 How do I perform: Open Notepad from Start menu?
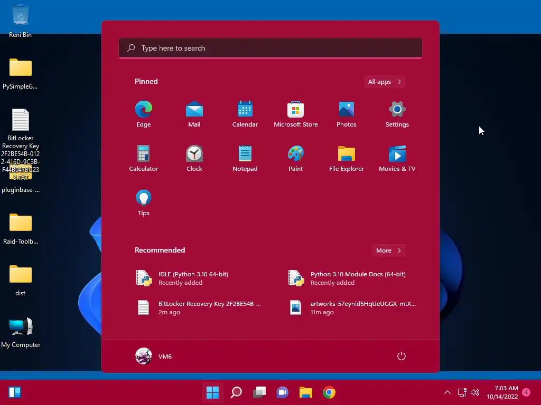tap(245, 158)
